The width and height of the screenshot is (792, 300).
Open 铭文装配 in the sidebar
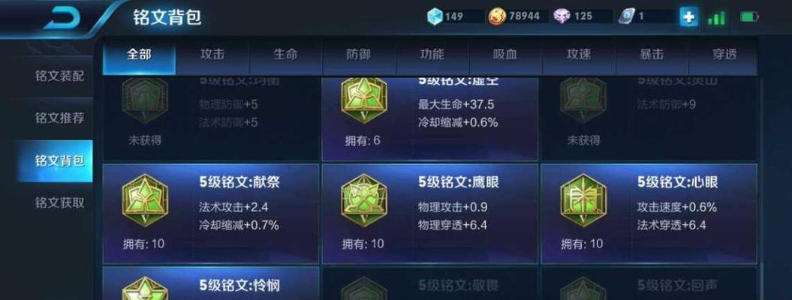pyautogui.click(x=59, y=76)
